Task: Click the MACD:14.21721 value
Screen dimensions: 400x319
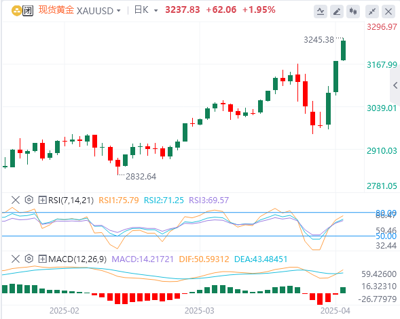Action: click(x=143, y=259)
